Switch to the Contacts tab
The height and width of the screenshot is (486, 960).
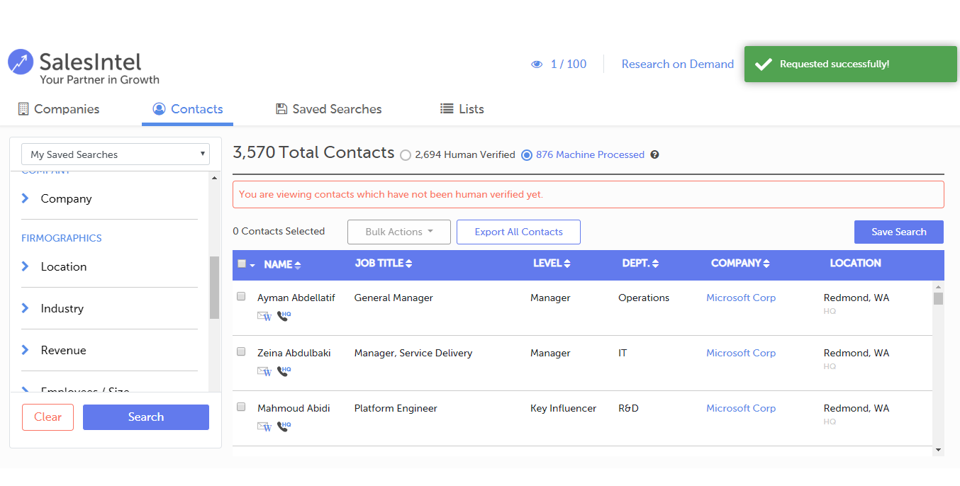click(x=187, y=109)
